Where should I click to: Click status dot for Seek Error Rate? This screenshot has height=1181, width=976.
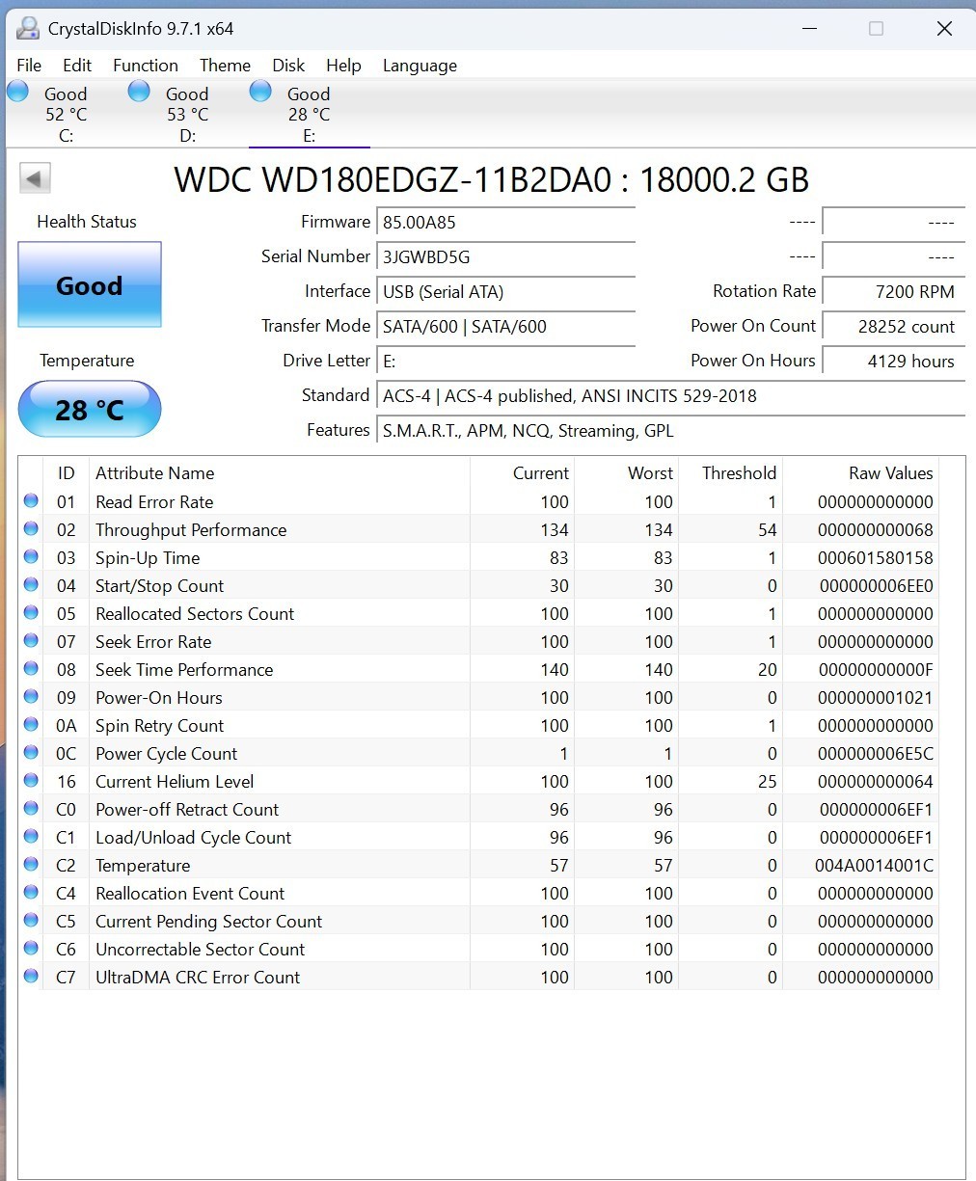point(31,641)
